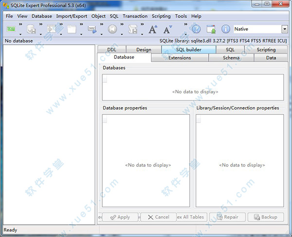Open the Native library dropdown arrow

[285, 29]
